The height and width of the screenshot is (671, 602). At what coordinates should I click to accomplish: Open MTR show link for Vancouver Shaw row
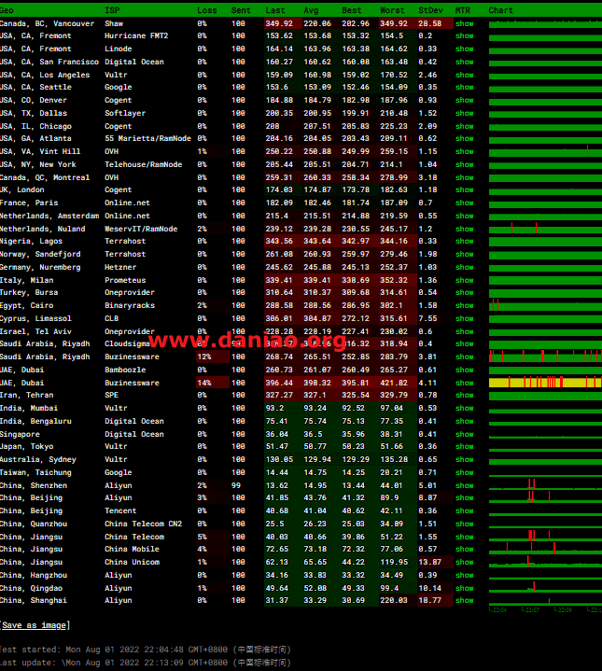(464, 23)
